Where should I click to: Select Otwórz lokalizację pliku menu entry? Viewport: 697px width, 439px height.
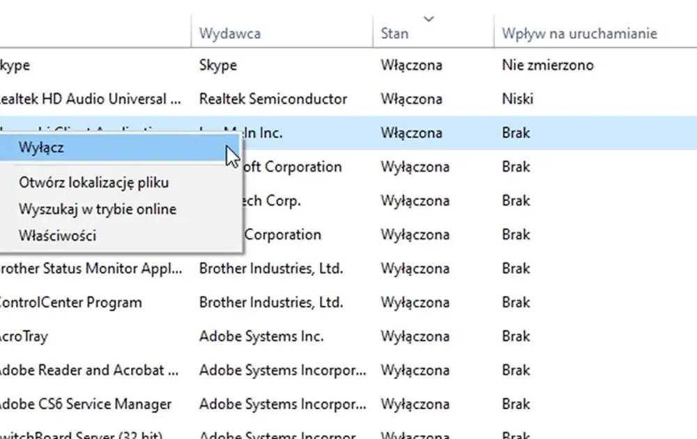94,183
